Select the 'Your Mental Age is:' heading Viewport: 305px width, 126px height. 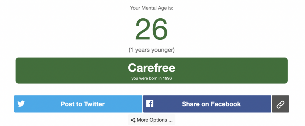tap(152, 8)
